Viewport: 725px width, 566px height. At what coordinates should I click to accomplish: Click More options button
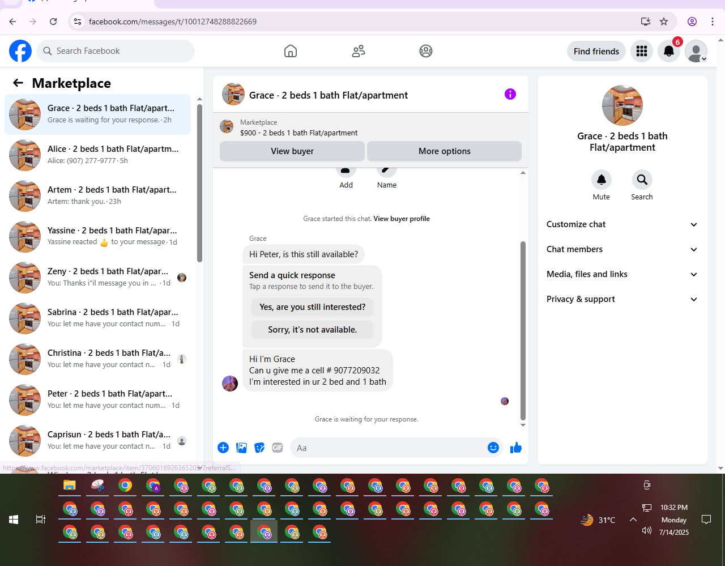pos(445,151)
